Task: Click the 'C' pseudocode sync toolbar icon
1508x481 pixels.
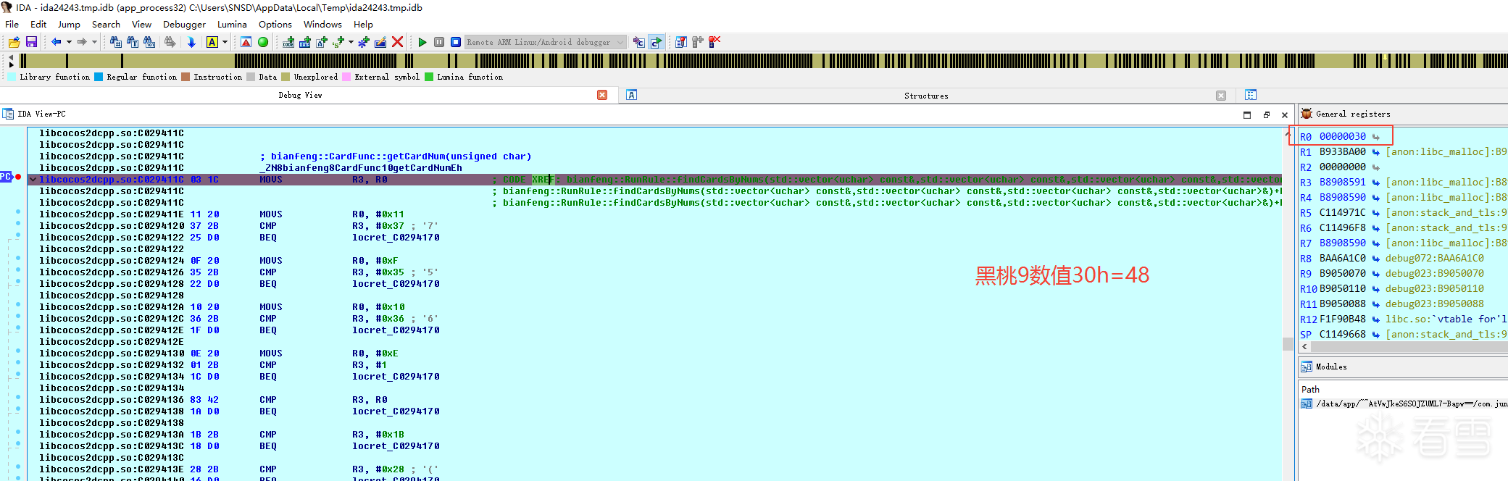Action: [x=638, y=42]
